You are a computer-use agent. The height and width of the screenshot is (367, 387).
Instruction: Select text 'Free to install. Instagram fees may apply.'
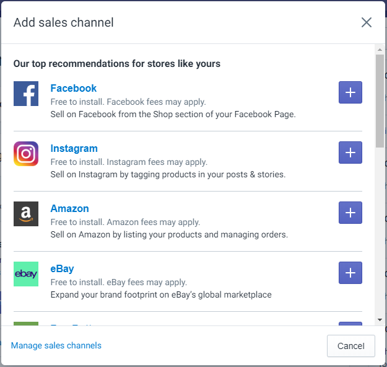click(x=129, y=162)
